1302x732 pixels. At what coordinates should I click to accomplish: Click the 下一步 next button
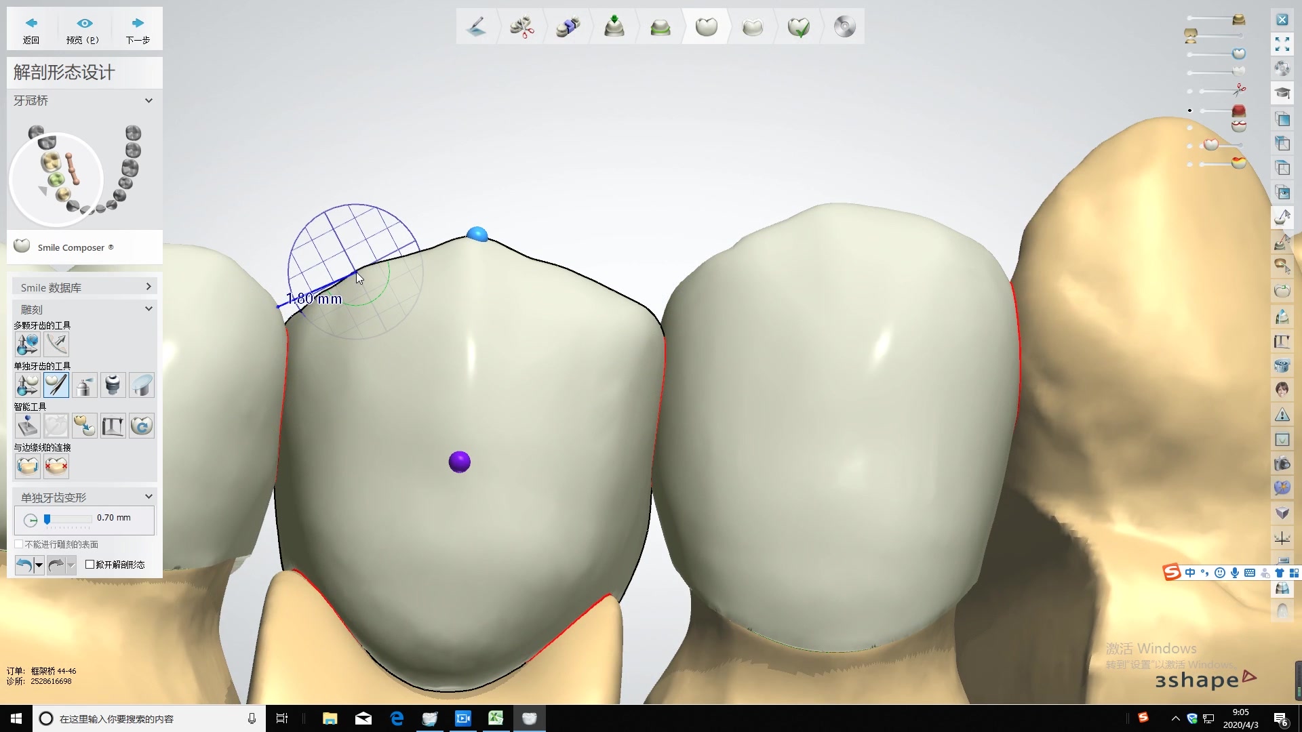tap(138, 30)
